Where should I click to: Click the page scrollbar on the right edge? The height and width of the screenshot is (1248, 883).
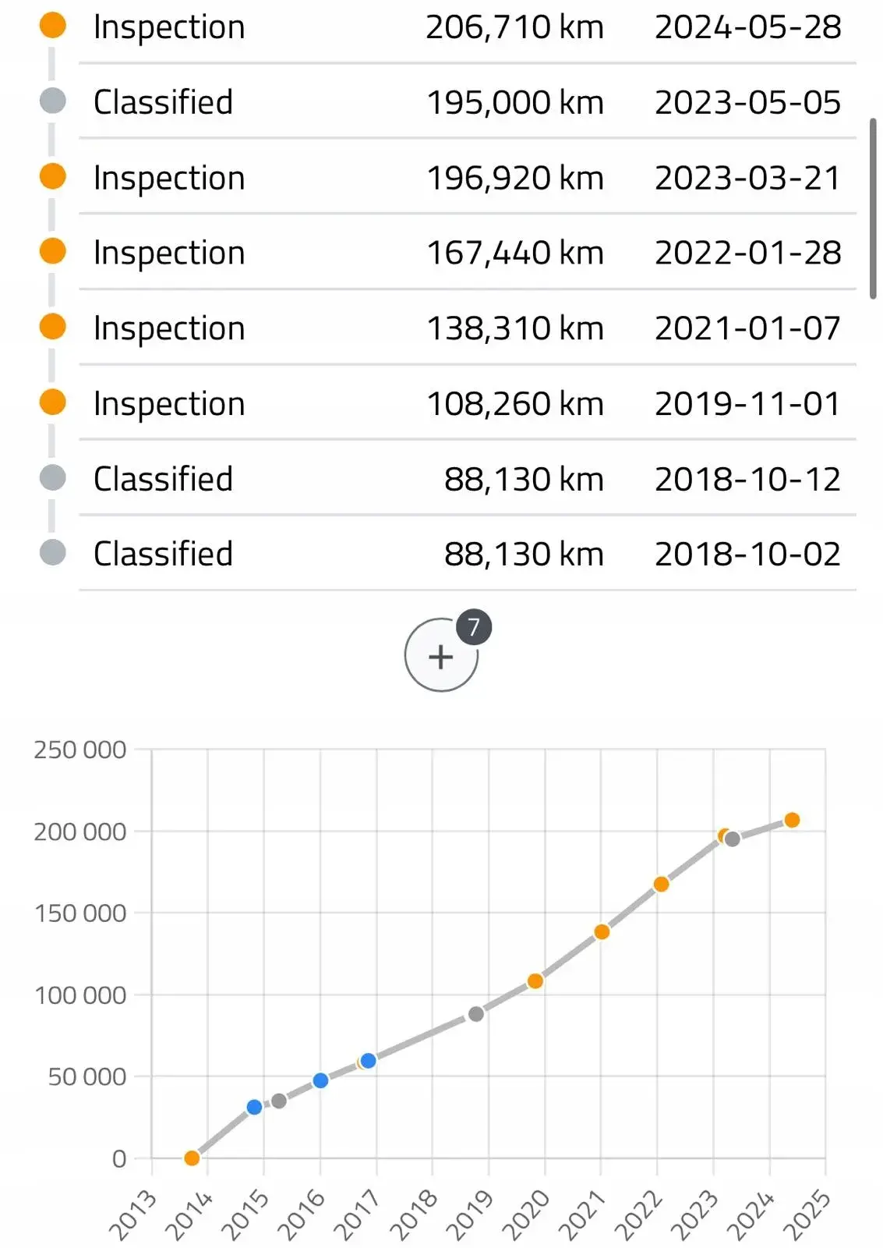(x=873, y=208)
